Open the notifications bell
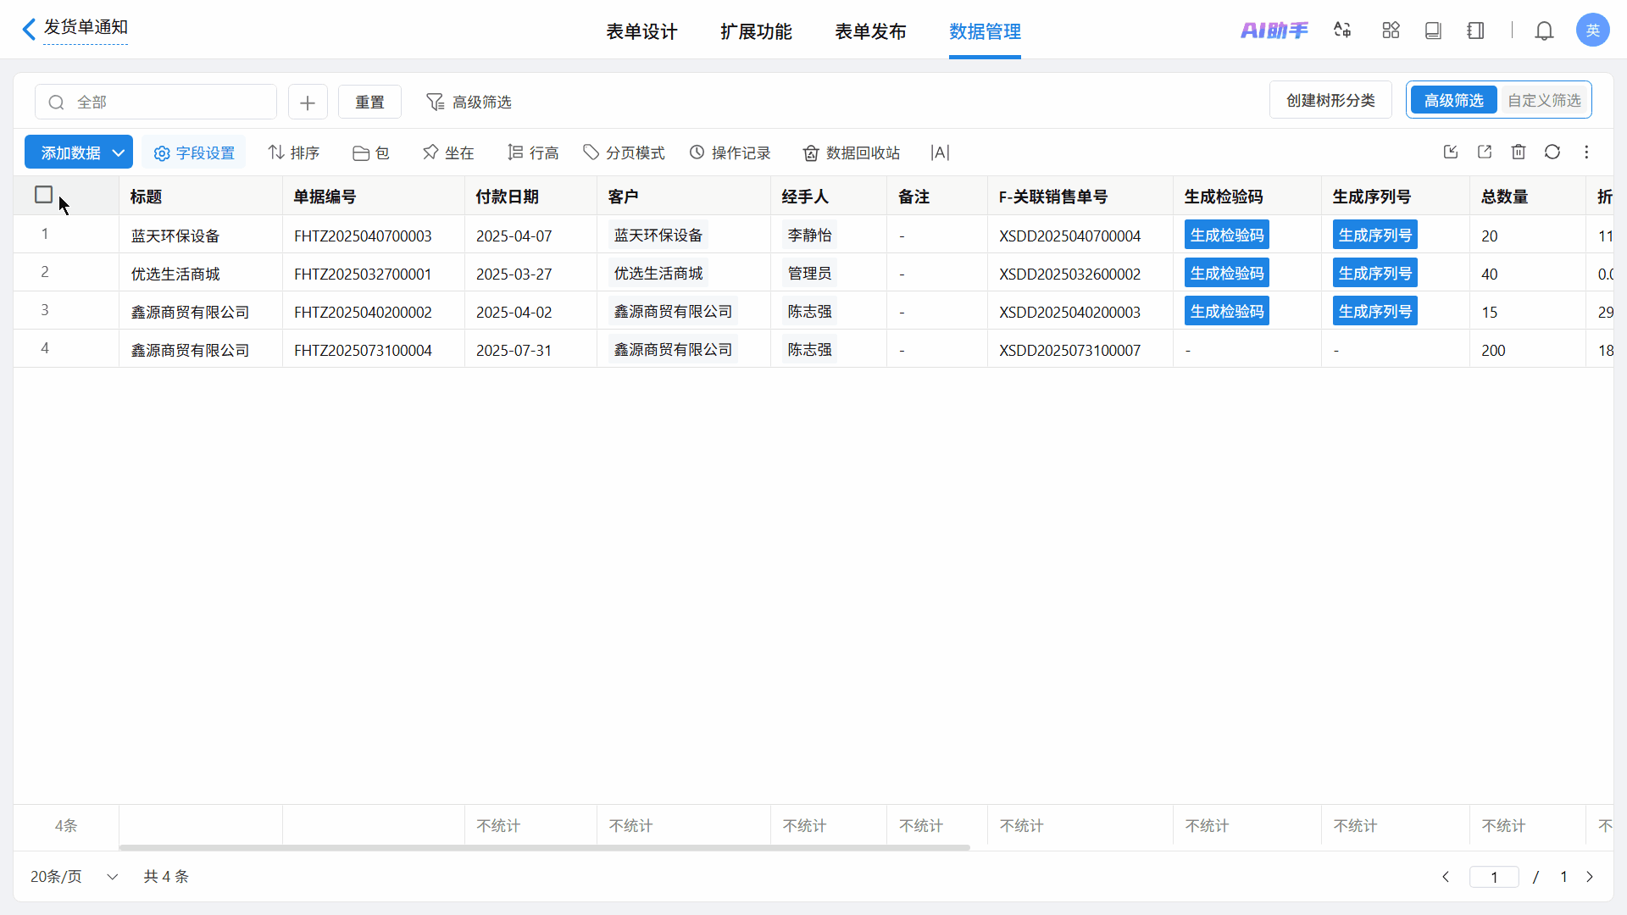This screenshot has height=915, width=1627. point(1544,31)
